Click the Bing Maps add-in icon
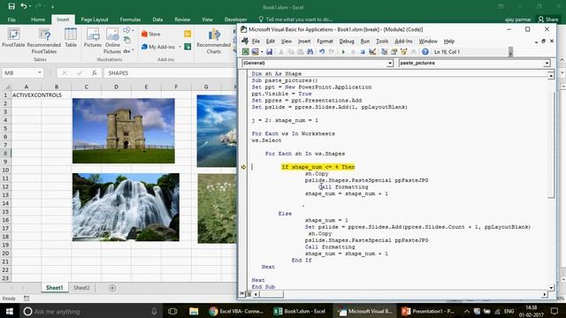The image size is (566, 318). coord(187,34)
